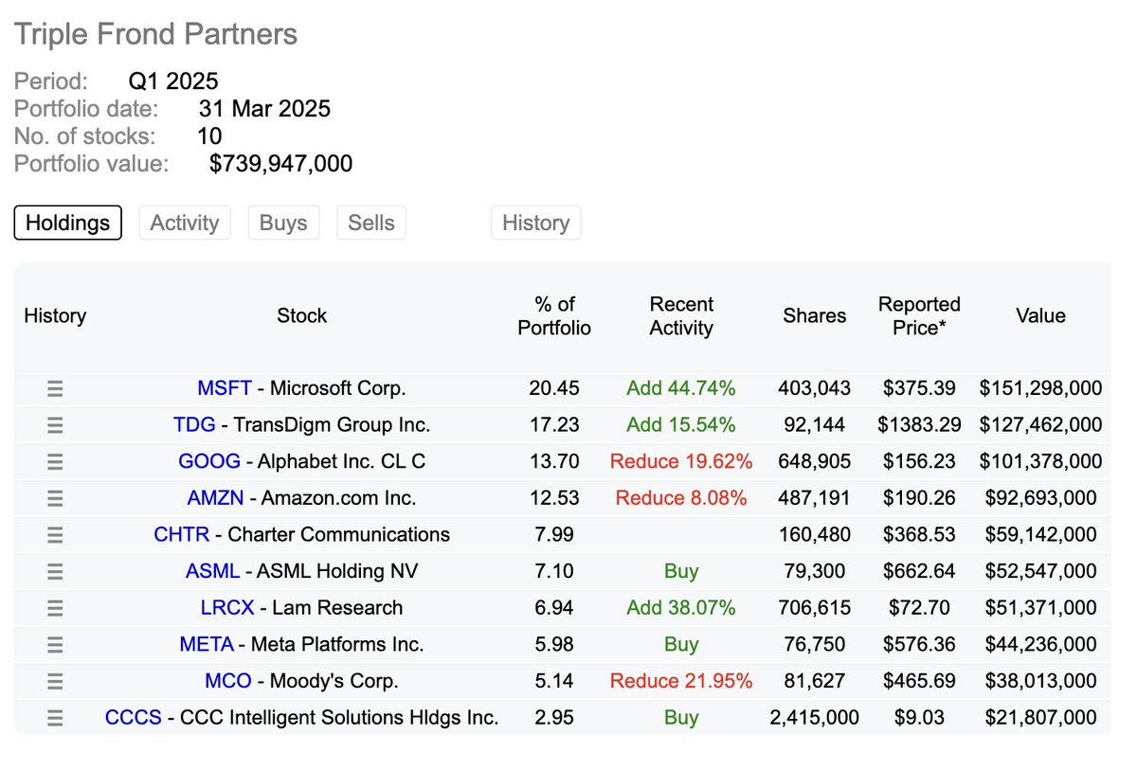
Task: Open the MCO ticker link
Action: pos(228,681)
